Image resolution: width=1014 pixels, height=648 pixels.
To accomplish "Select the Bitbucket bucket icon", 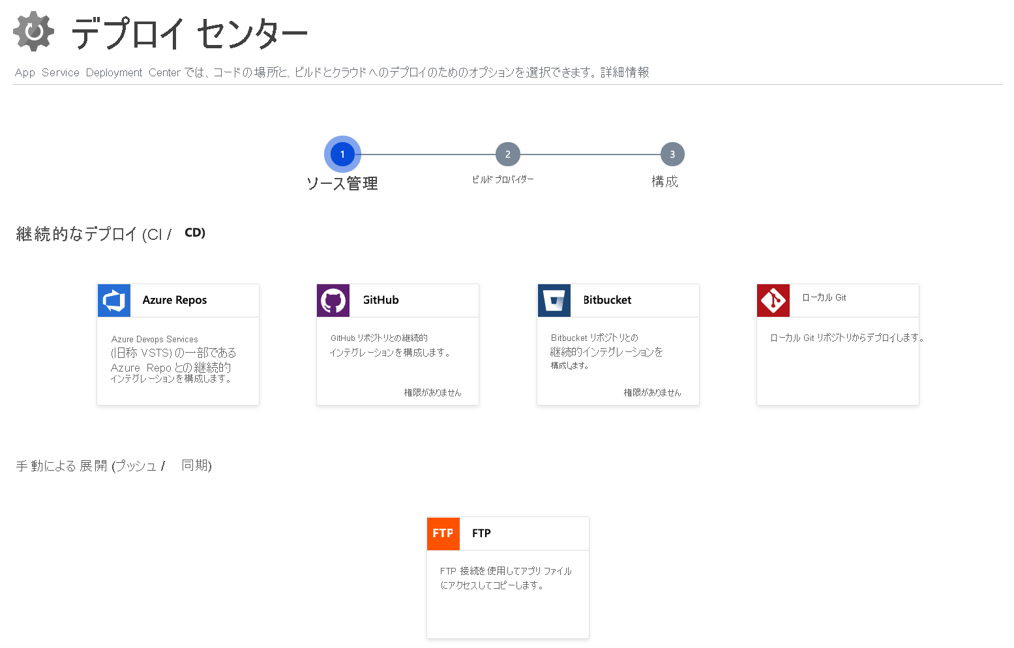I will [554, 301].
